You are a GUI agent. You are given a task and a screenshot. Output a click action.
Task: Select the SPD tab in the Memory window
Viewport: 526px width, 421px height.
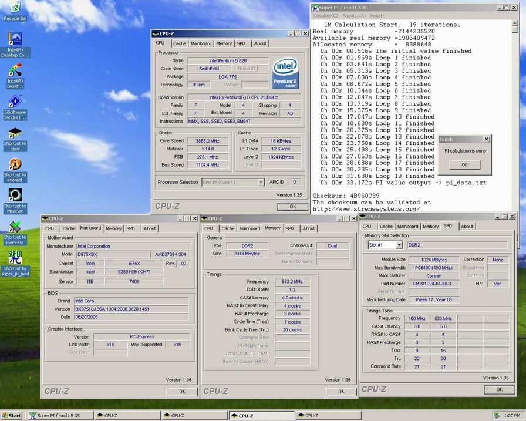click(289, 228)
